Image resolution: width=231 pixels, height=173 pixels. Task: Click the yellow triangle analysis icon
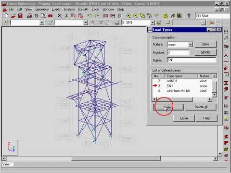(166, 15)
